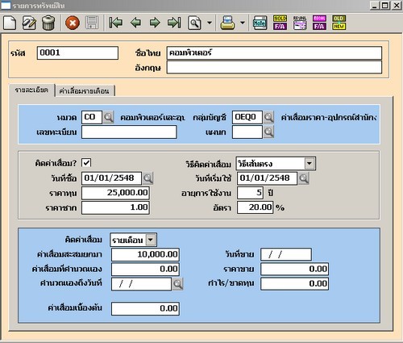Go to first record arrow icon
This screenshot has height=343, width=403.
pos(116,23)
